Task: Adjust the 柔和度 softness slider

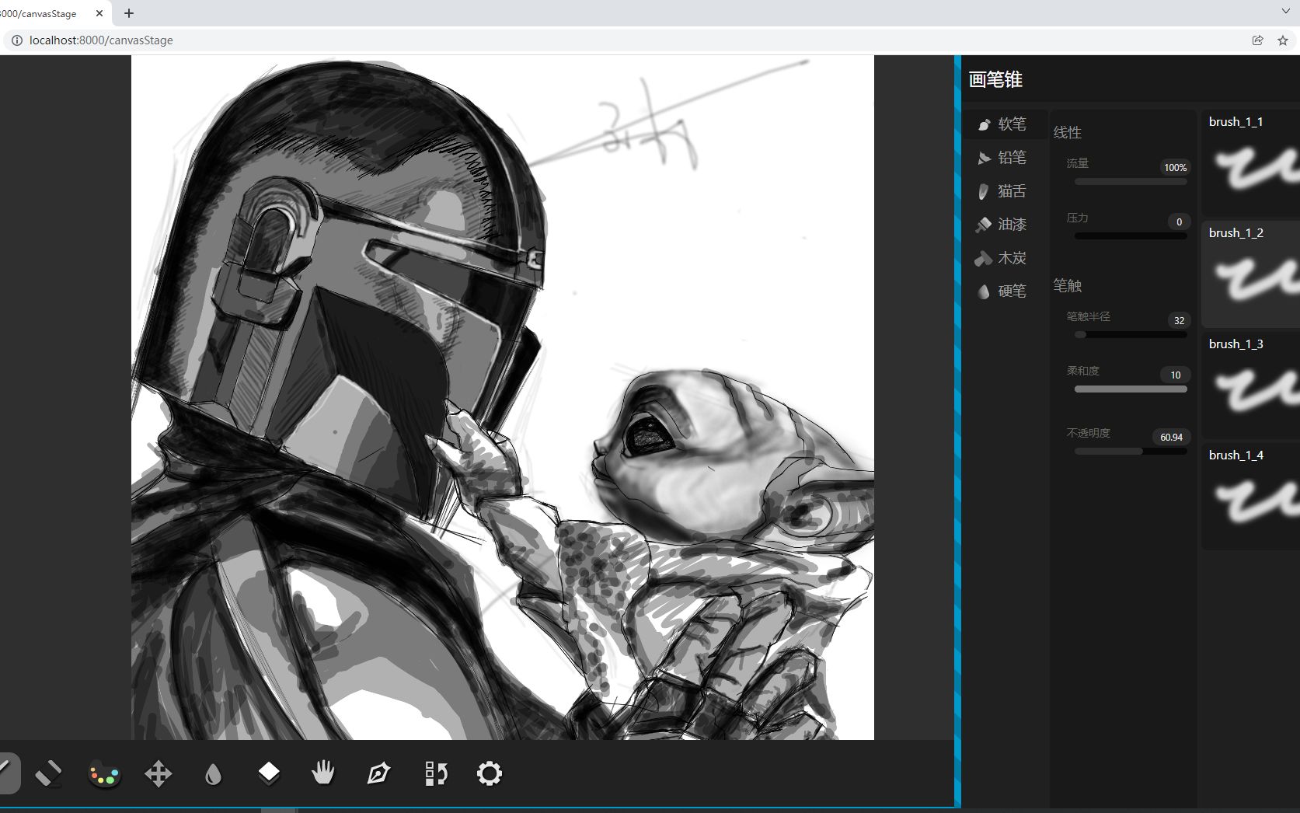Action: [x=1131, y=389]
